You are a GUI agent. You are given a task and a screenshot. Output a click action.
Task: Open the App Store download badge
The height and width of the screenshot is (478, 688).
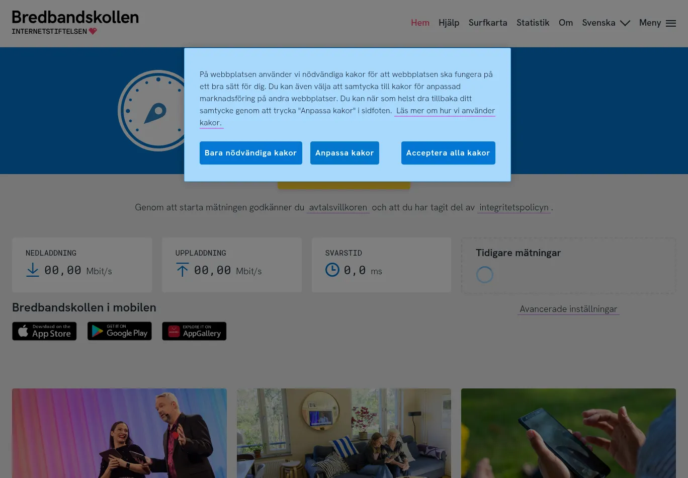(44, 331)
